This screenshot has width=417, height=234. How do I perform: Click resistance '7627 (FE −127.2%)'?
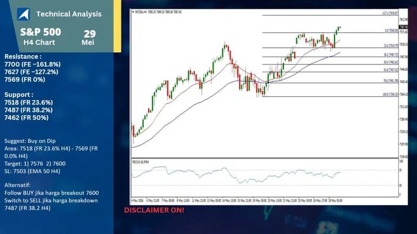click(31, 72)
